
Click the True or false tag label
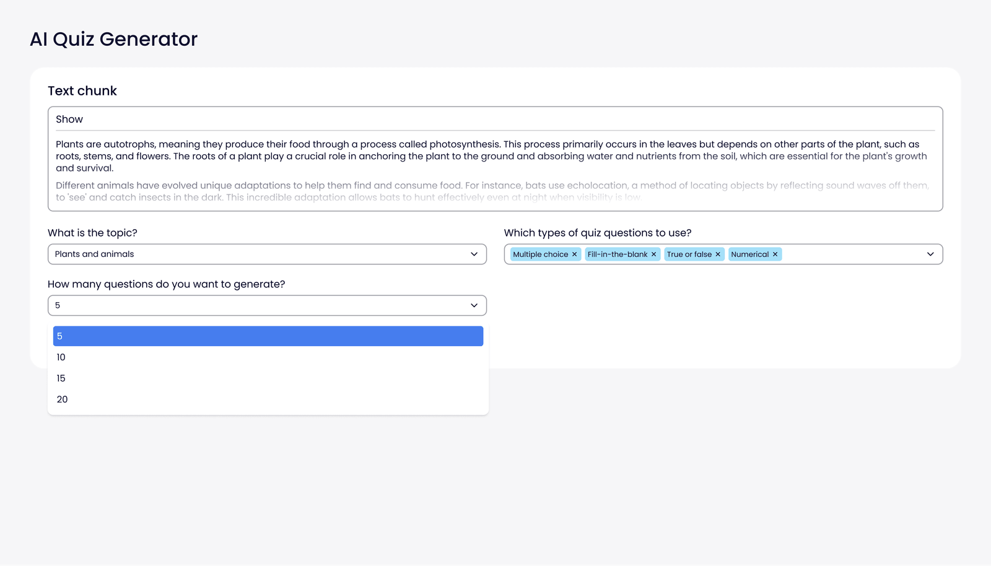tap(689, 255)
